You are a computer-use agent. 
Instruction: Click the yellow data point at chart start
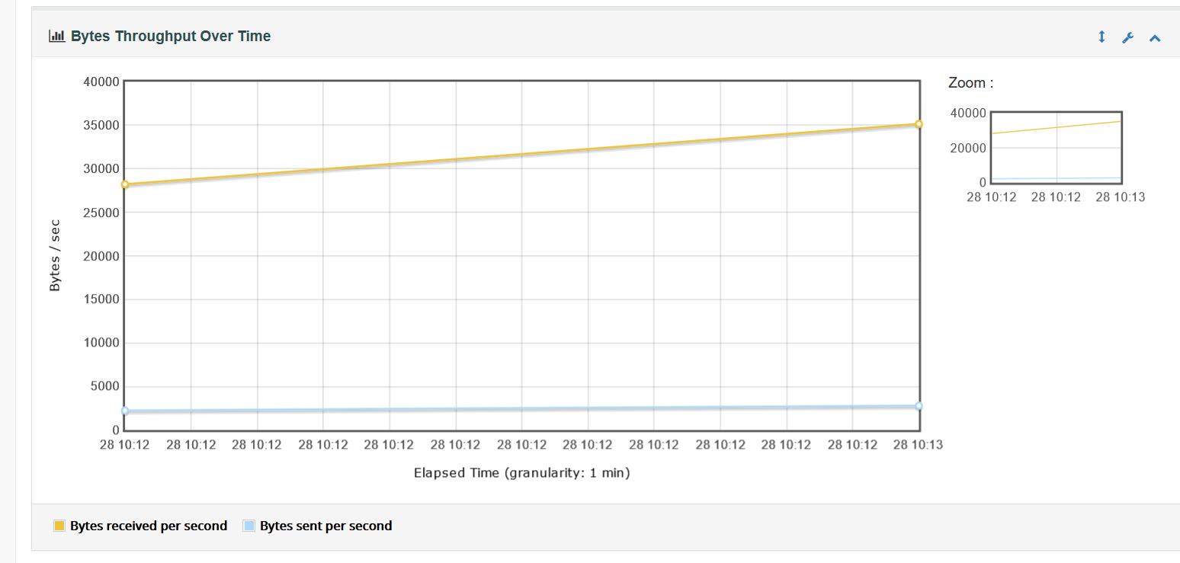point(125,184)
